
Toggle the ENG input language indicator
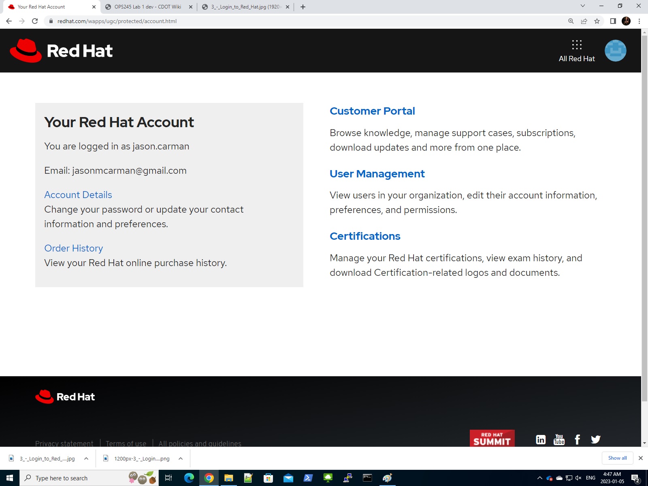coord(590,478)
